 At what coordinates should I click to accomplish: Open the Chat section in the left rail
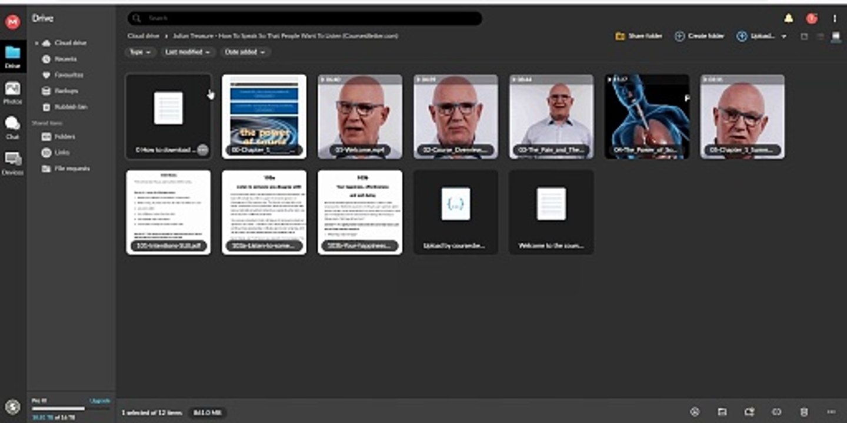tap(12, 127)
